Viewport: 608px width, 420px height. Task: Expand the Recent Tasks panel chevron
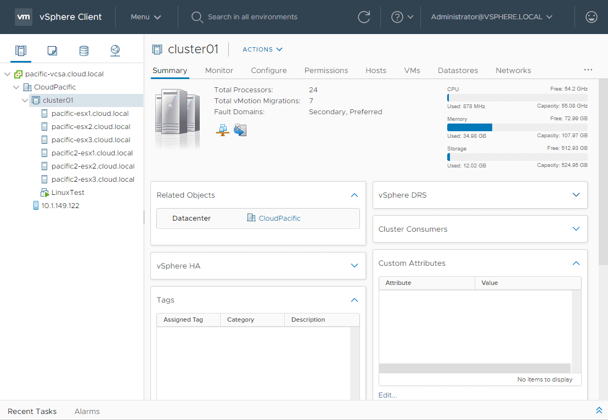click(599, 411)
